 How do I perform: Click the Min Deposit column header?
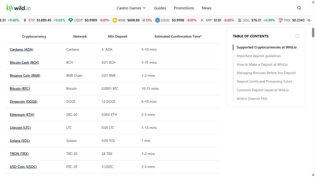[x=118, y=36]
